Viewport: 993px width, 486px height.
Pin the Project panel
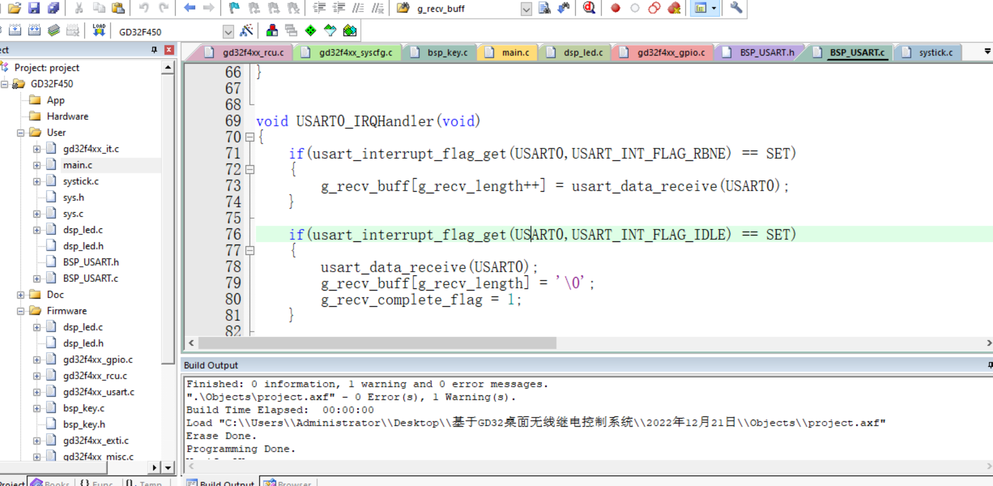tap(154, 50)
